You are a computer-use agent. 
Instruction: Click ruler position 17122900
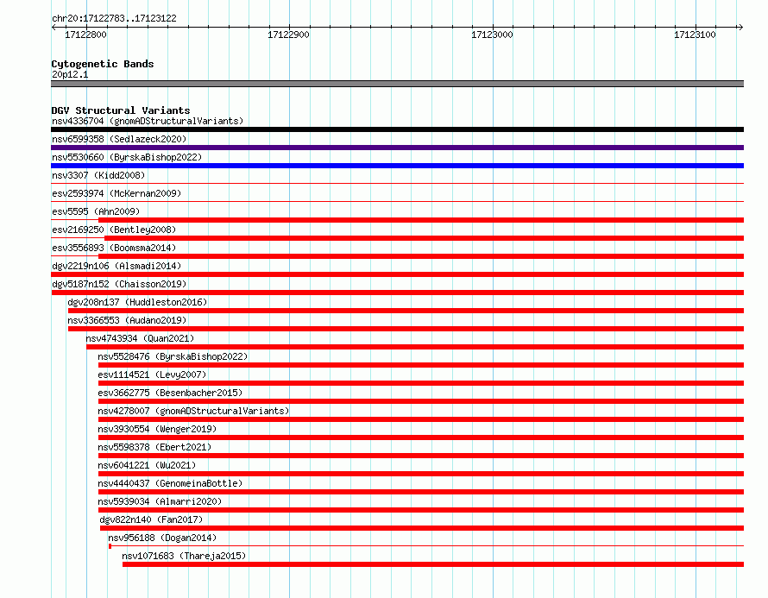[x=288, y=35]
